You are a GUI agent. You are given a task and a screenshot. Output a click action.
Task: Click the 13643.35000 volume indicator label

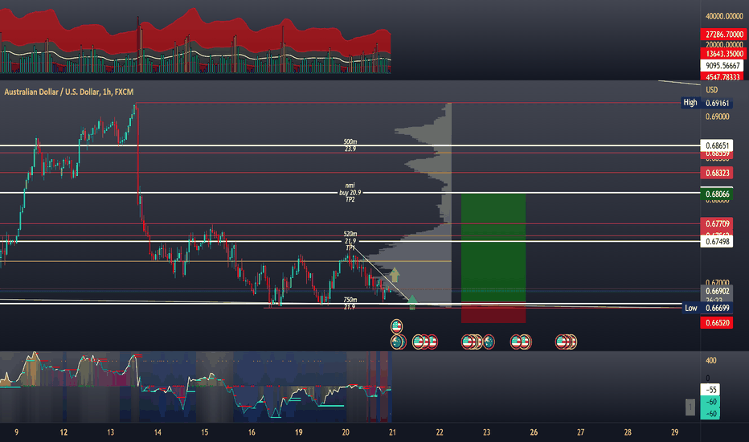pyautogui.click(x=723, y=54)
